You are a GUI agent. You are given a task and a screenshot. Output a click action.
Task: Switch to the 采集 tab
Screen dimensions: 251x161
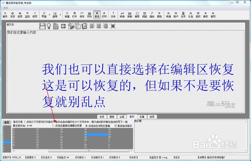point(142,117)
